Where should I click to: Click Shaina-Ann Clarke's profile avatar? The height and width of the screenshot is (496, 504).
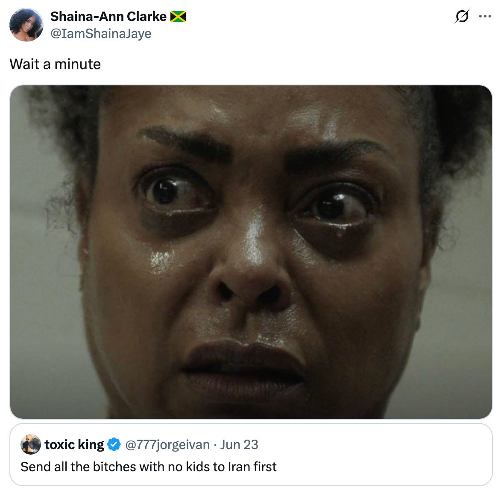point(26,24)
